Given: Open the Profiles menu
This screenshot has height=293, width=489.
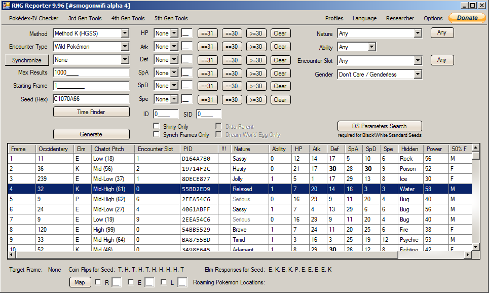Looking at the screenshot, I should click(x=334, y=18).
